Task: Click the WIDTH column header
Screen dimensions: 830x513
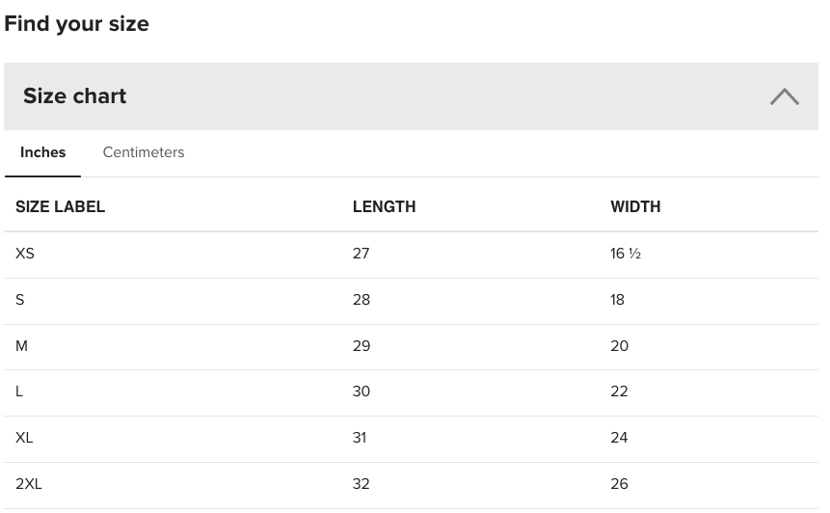Action: click(x=635, y=206)
